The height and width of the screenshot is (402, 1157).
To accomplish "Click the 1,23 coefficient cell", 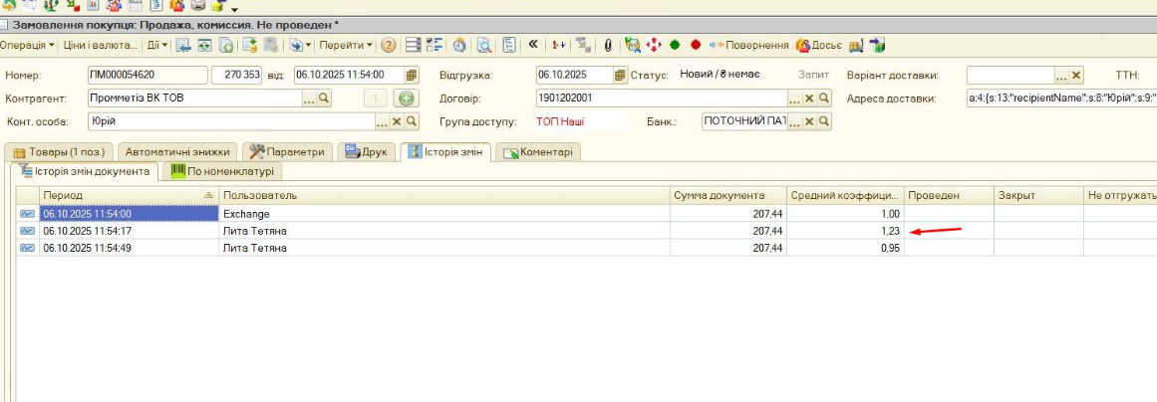I will pyautogui.click(x=846, y=231).
